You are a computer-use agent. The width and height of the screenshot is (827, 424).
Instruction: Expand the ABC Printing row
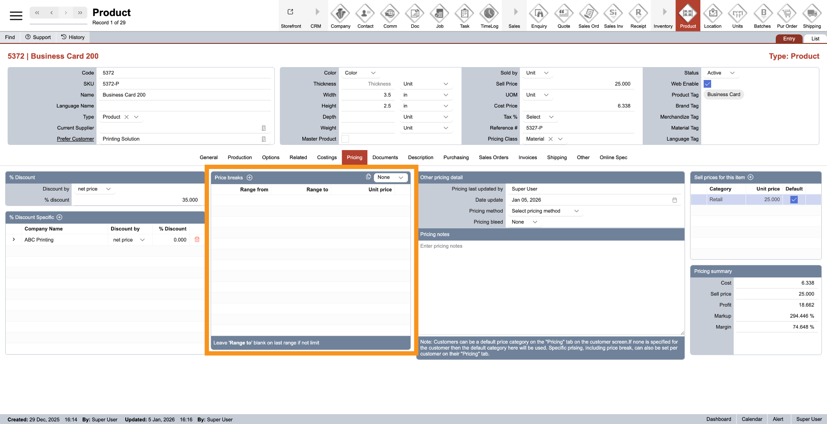pyautogui.click(x=14, y=240)
